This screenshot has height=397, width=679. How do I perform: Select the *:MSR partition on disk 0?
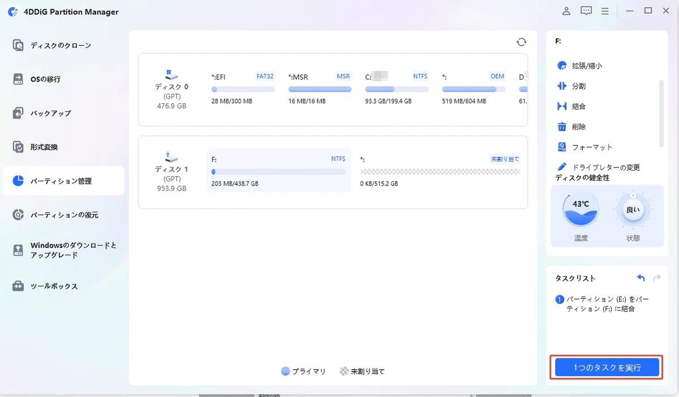pos(320,89)
